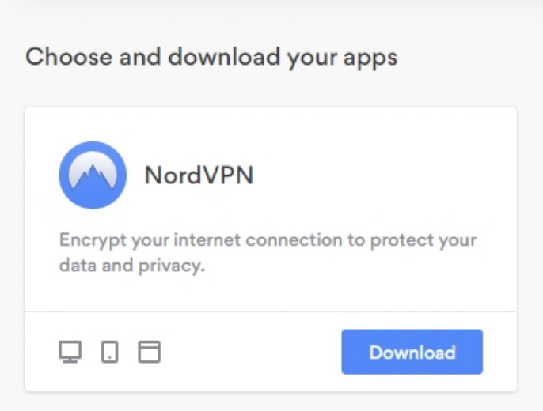Choose the browser extension icon
This screenshot has width=543, height=411.
tap(150, 352)
